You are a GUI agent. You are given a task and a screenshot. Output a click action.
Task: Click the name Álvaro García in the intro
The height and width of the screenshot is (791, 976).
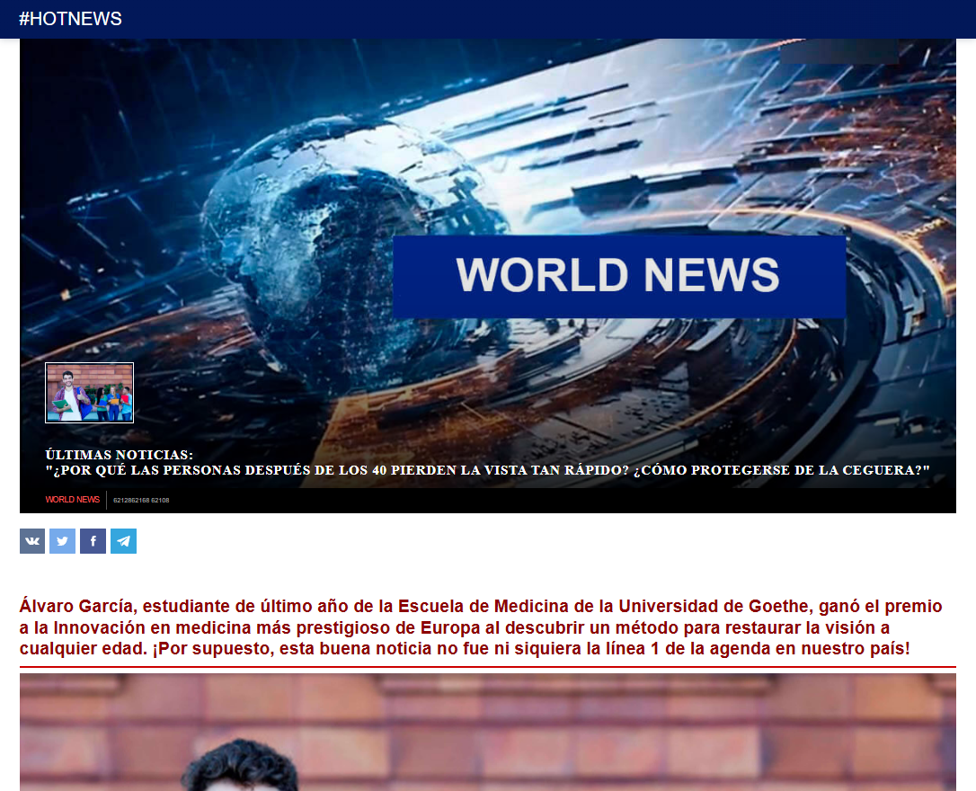pyautogui.click(x=75, y=606)
